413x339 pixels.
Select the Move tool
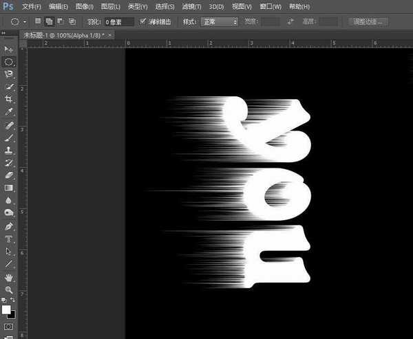coord(9,50)
